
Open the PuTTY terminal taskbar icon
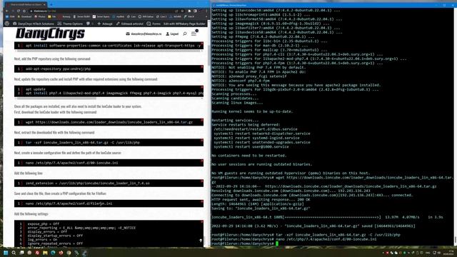click(x=84, y=253)
